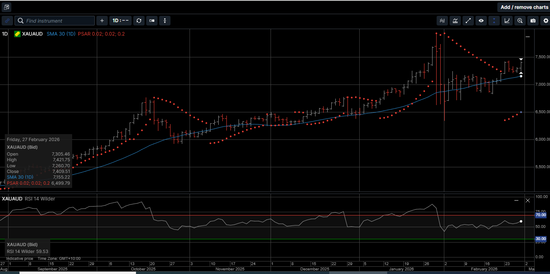Click the plus button next to Find instrument
This screenshot has height=274, width=550.
coord(102,21)
